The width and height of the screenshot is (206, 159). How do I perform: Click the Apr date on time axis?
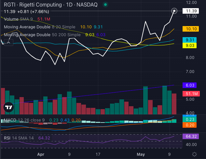(41, 154)
